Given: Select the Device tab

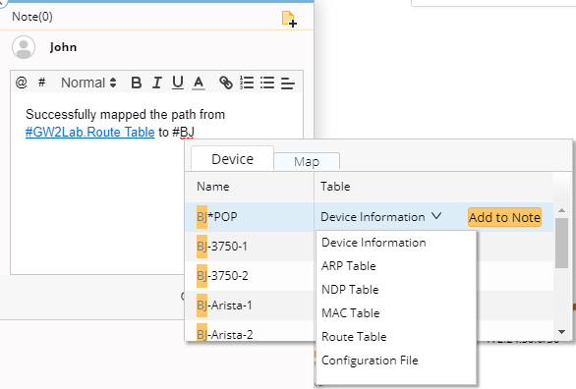Looking at the screenshot, I should [x=233, y=159].
